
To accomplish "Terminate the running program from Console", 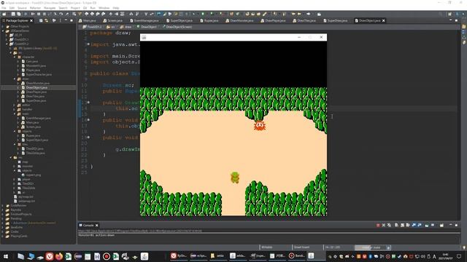I will click(x=378, y=225).
